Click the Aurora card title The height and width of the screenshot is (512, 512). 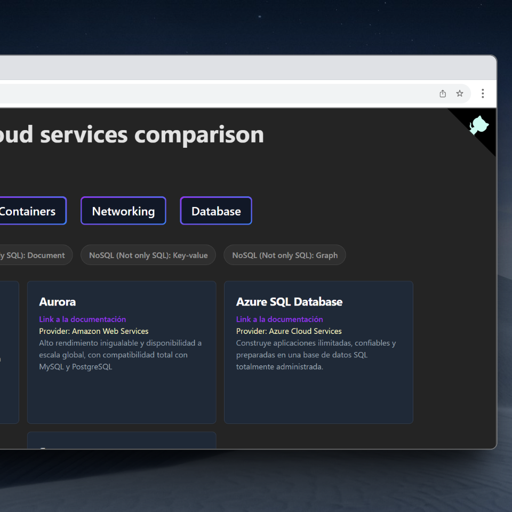[58, 302]
